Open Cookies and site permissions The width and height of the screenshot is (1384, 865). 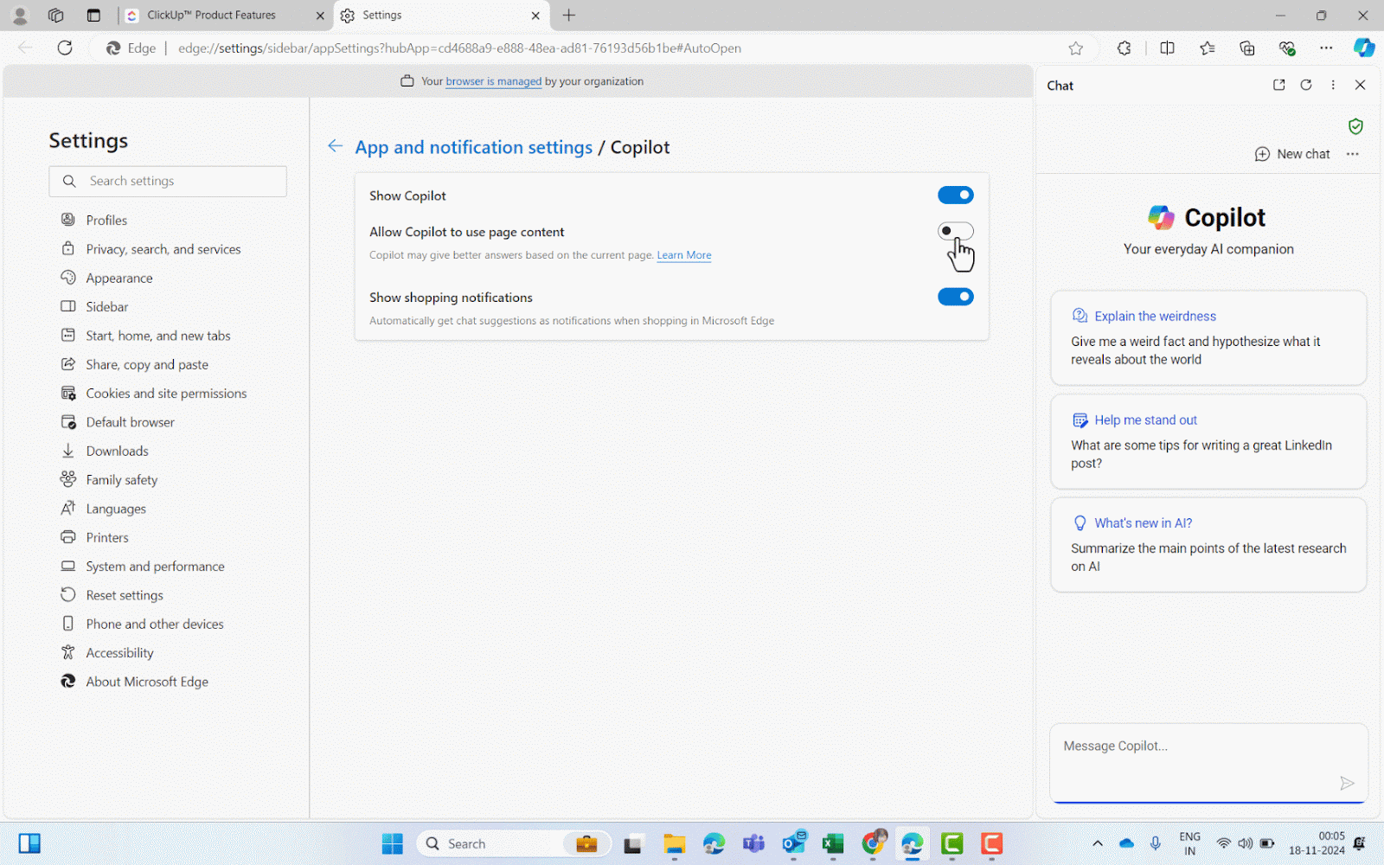pos(166,394)
